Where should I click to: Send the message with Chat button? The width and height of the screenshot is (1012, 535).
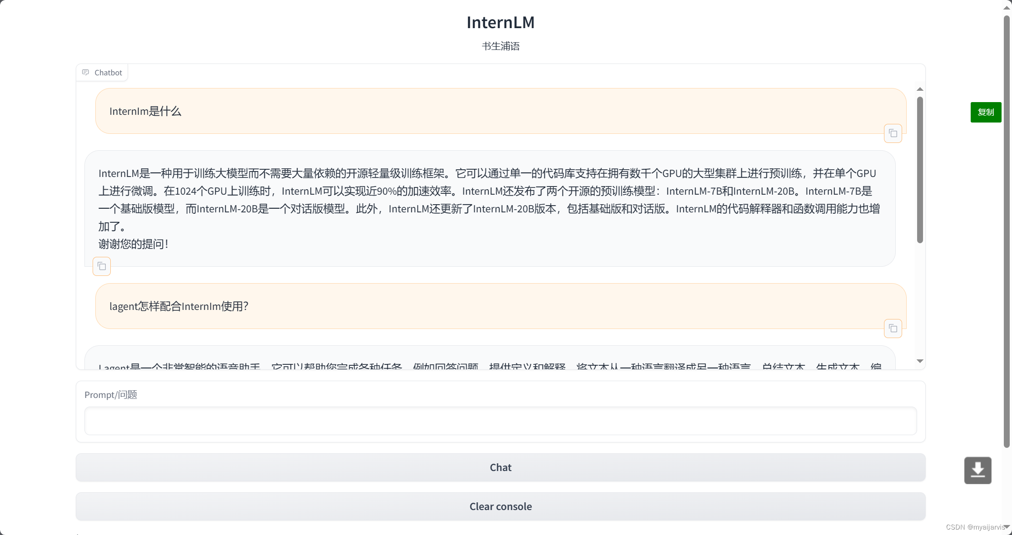(500, 467)
